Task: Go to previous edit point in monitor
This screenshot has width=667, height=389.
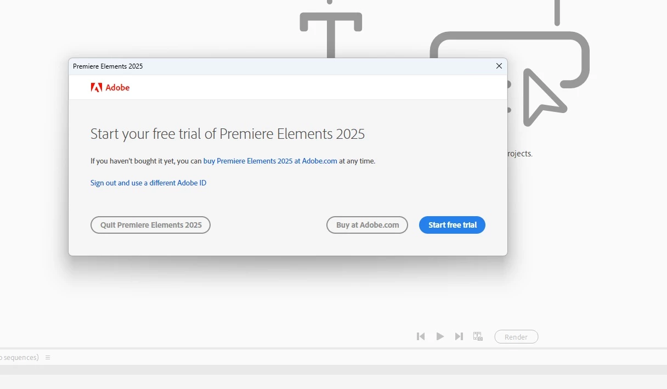Action: click(421, 336)
